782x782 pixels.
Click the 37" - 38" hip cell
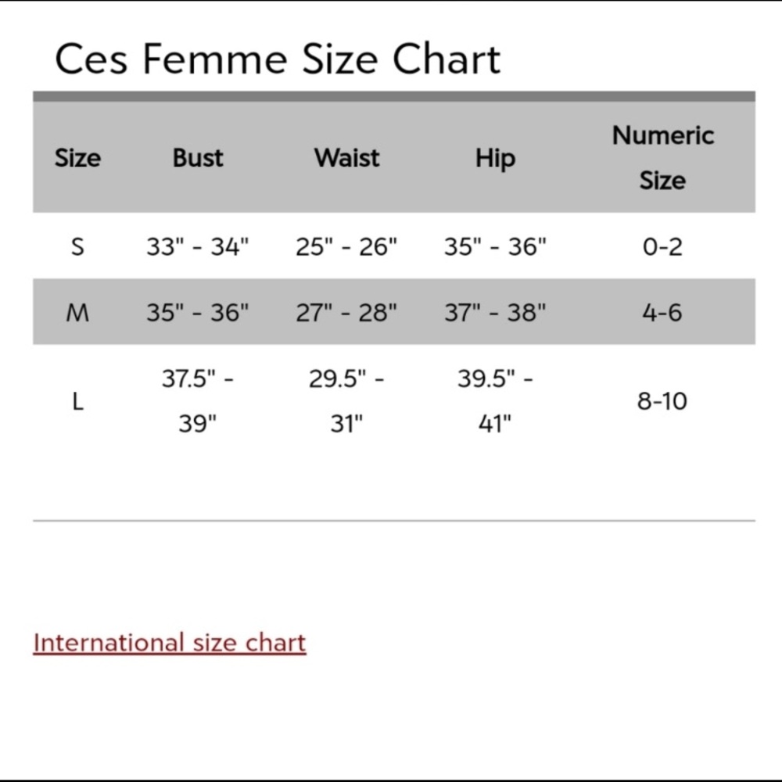pyautogui.click(x=495, y=312)
